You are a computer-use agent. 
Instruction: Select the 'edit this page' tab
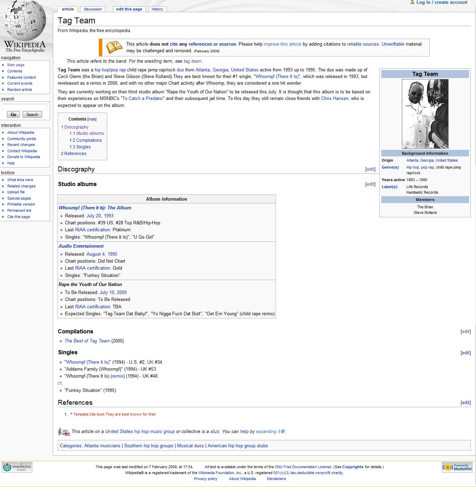[x=129, y=9]
